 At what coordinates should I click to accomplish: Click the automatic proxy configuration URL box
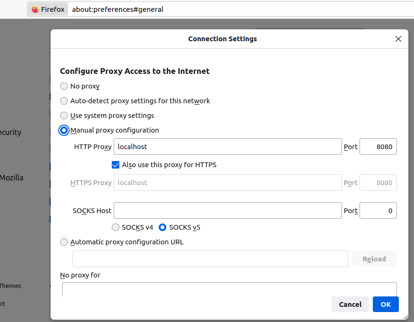(210, 259)
